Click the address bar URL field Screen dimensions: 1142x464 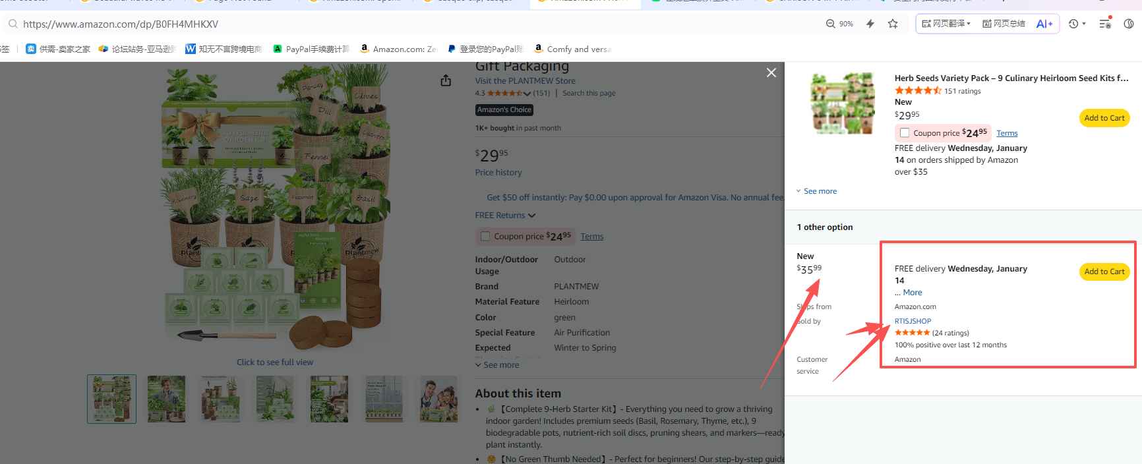click(x=396, y=24)
